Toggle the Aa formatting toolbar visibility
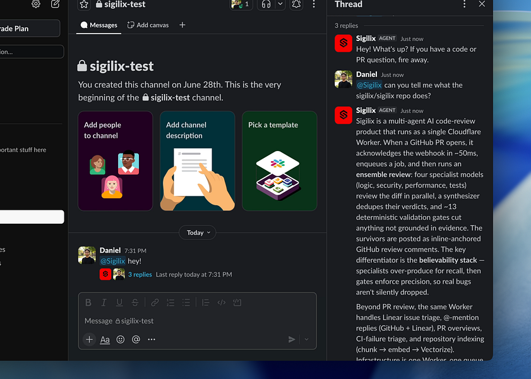The height and width of the screenshot is (379, 531). 105,339
